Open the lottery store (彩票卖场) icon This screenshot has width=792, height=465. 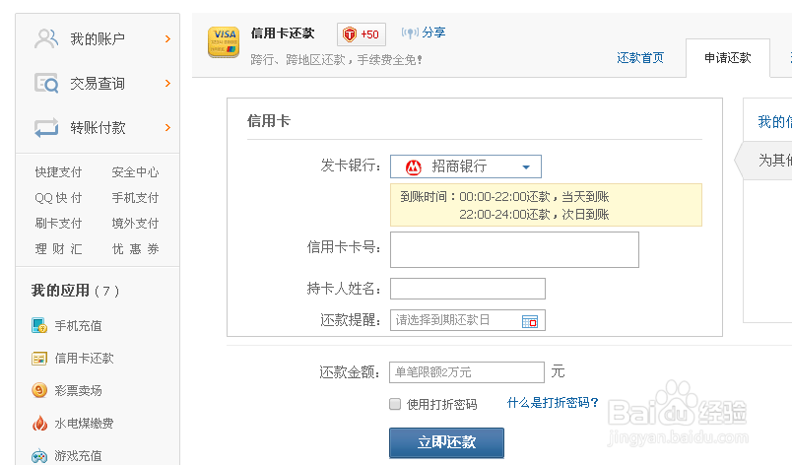[39, 391]
